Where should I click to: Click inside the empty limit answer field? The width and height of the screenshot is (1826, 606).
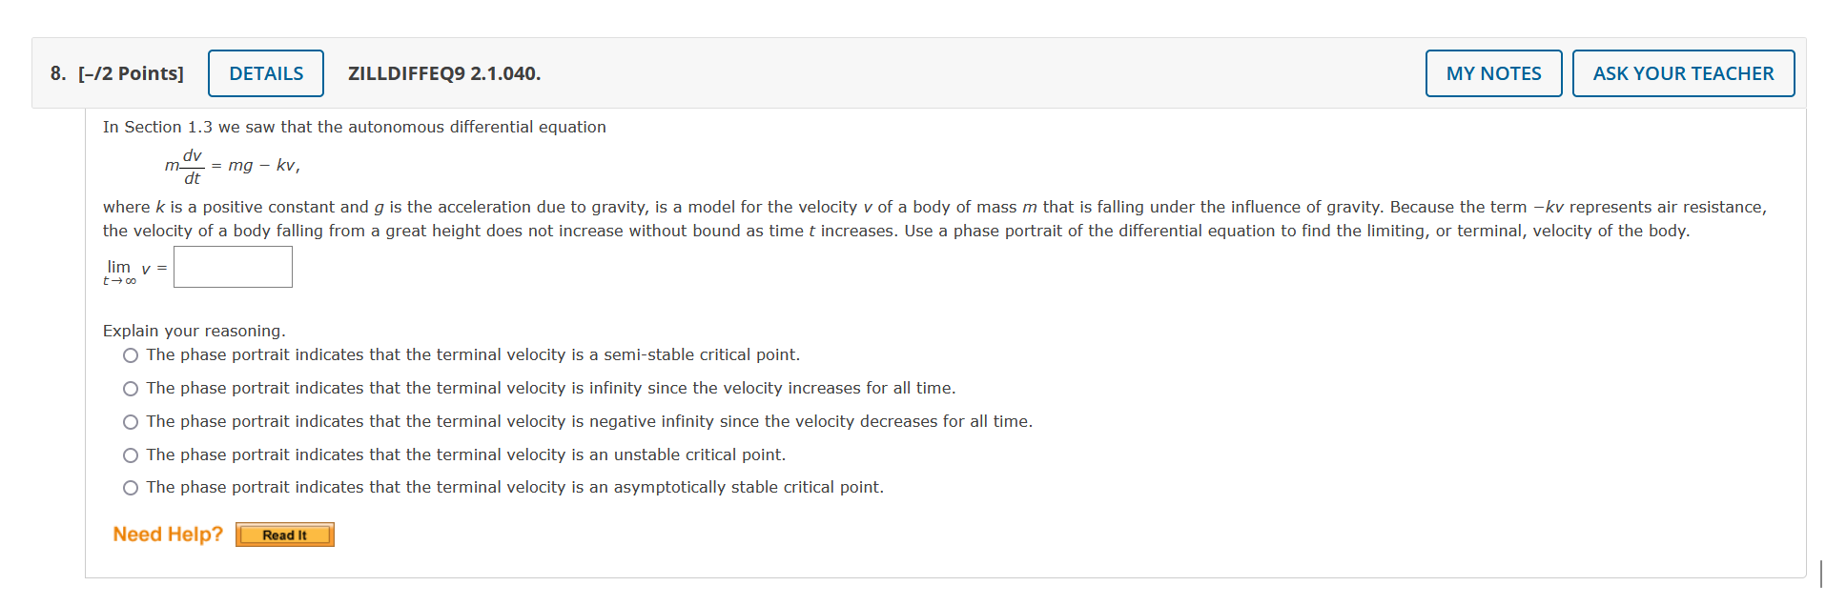tap(232, 267)
